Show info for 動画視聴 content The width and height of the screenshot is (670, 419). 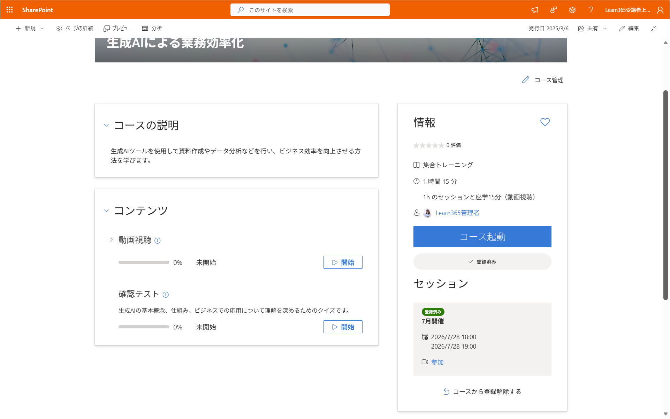click(x=158, y=241)
